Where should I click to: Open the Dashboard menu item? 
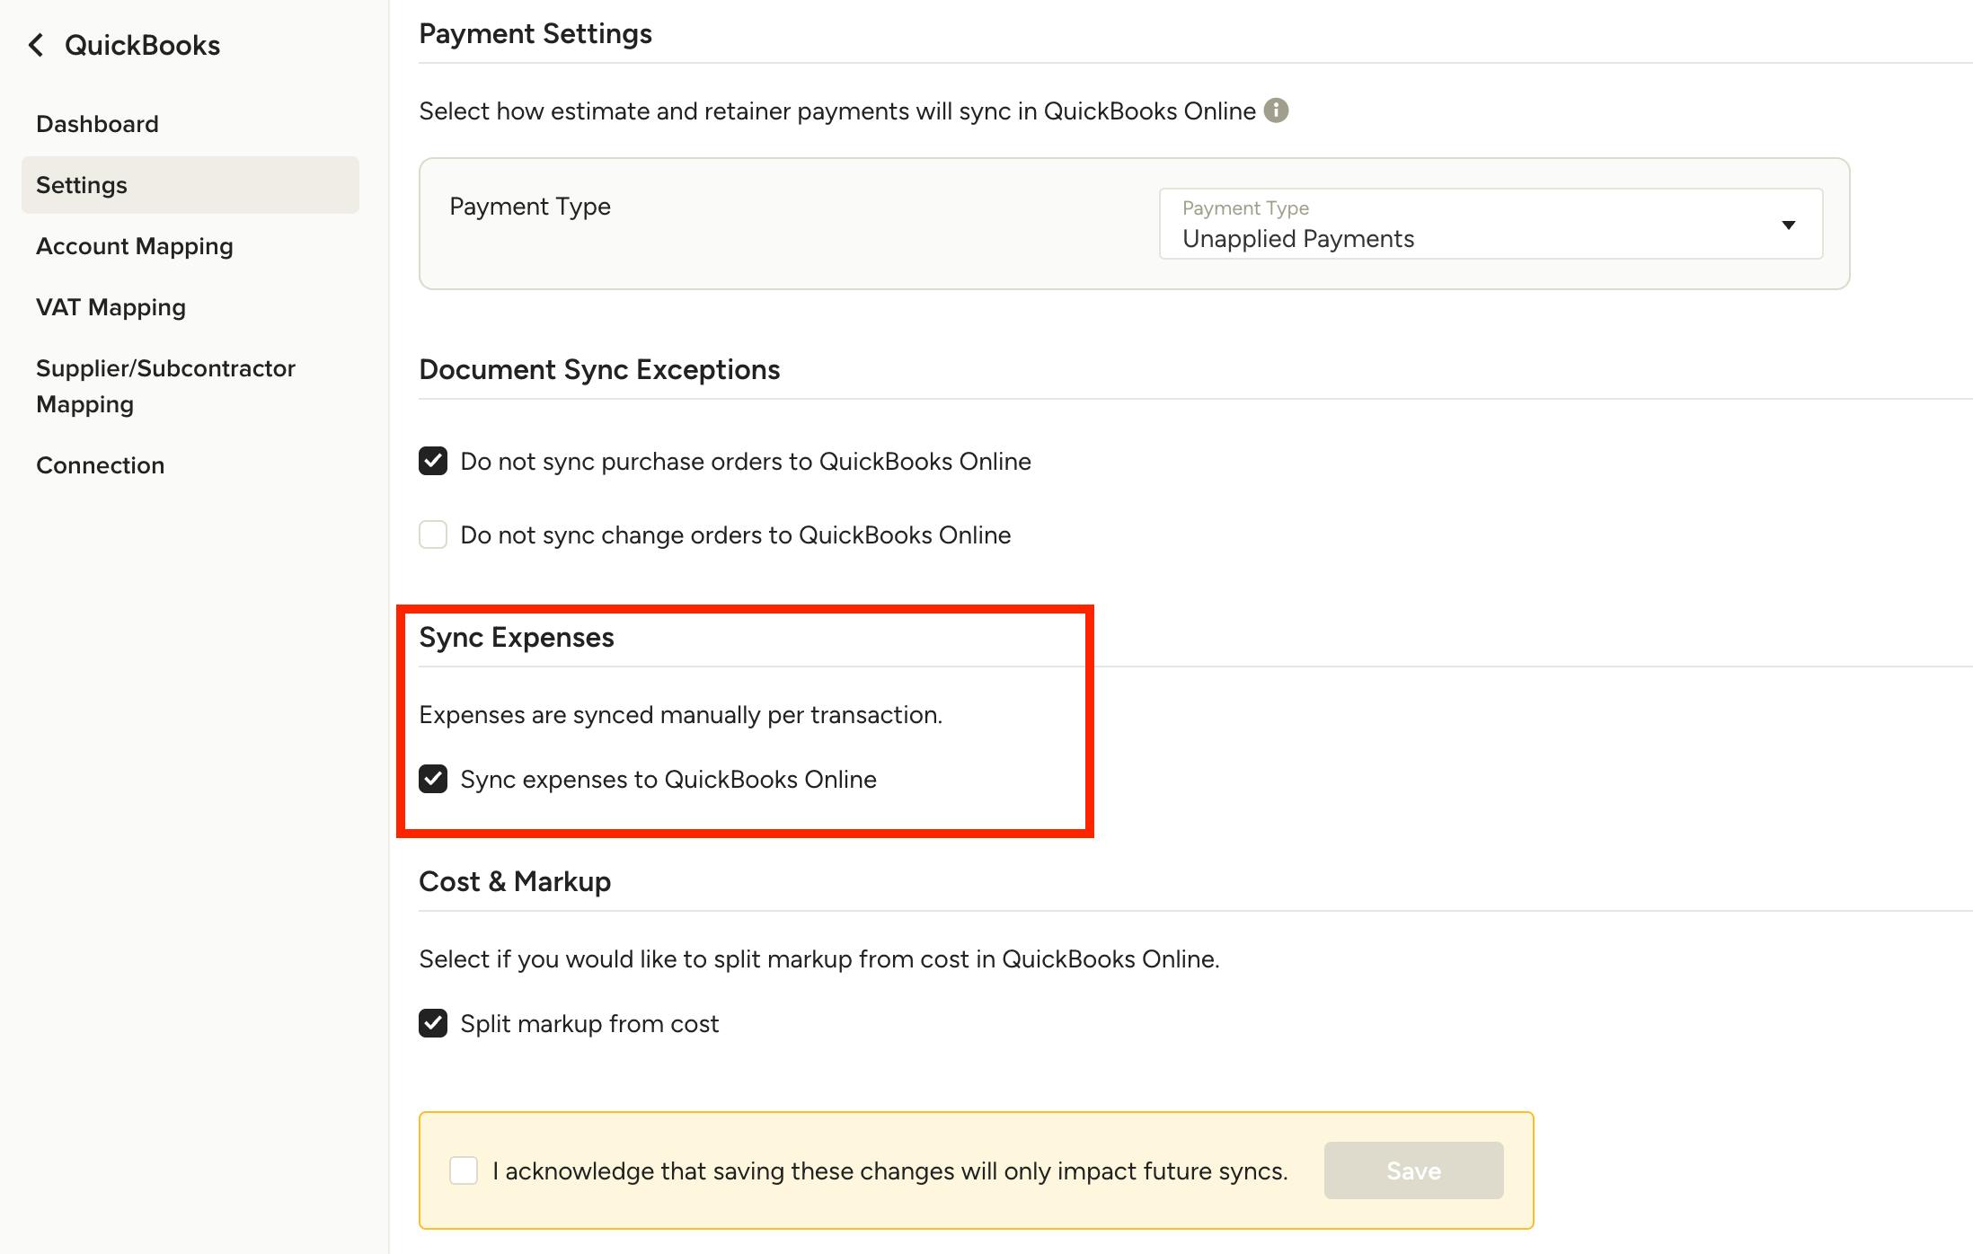(97, 124)
